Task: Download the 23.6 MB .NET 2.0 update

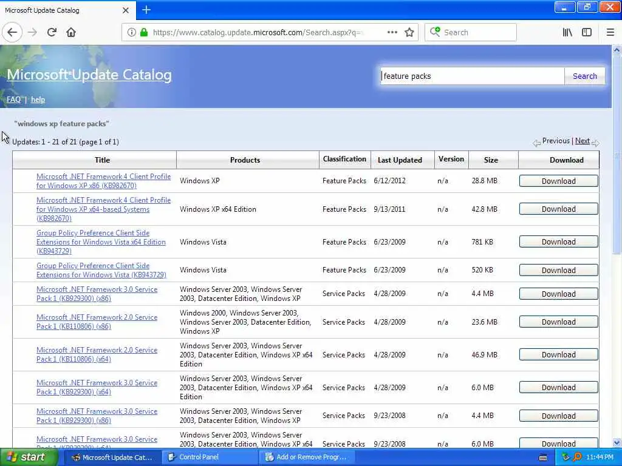Action: click(x=559, y=322)
